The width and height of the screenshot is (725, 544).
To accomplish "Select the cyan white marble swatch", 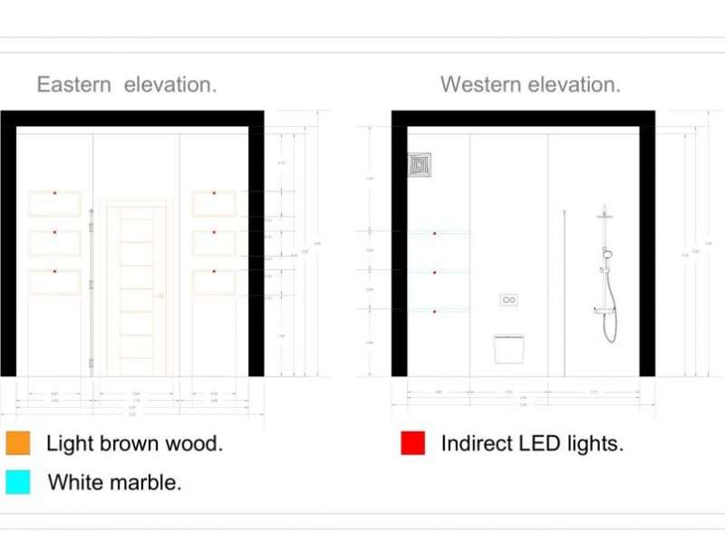I will (x=17, y=481).
